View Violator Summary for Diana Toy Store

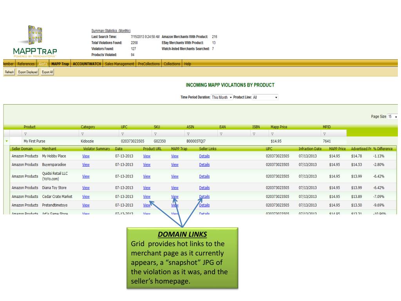86,188
